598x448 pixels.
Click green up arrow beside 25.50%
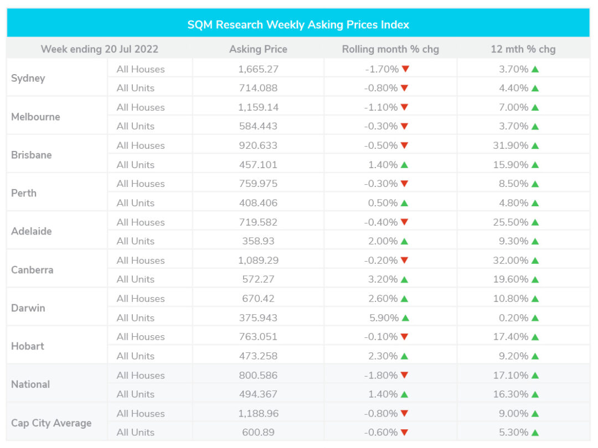point(535,222)
